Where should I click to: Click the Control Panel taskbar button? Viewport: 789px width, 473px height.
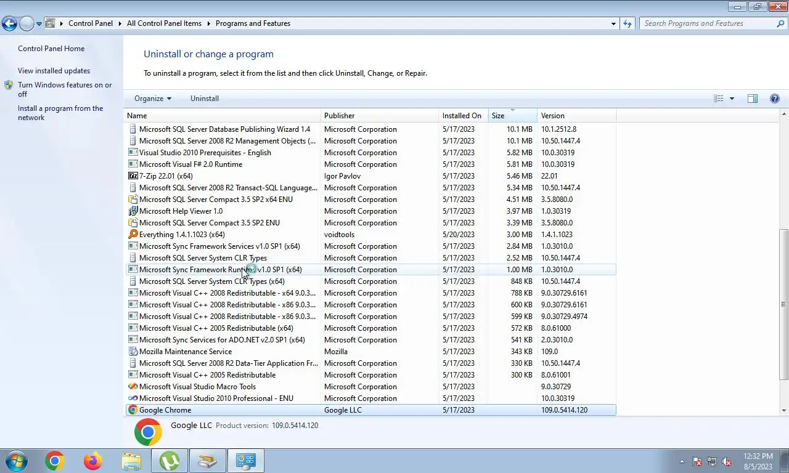(x=246, y=461)
